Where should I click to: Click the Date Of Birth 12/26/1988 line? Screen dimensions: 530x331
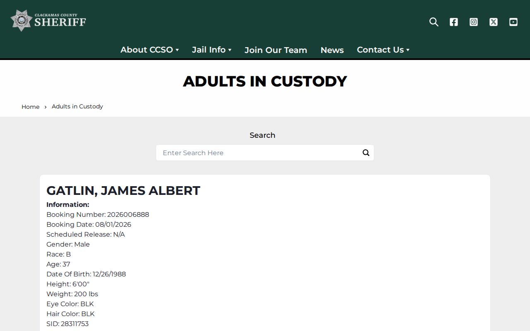(86, 274)
